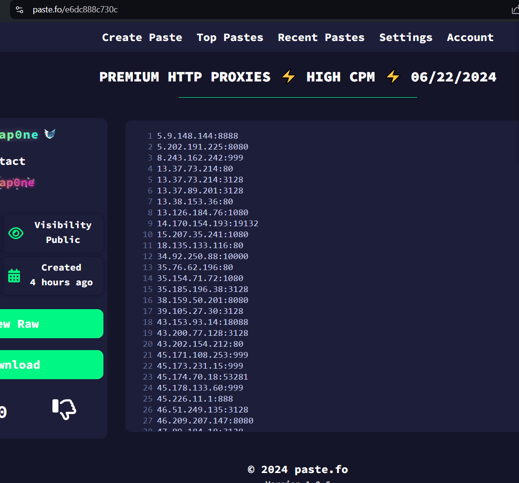The height and width of the screenshot is (483, 519).
Task: Click the Contact heading in the sidebar
Action: click(12, 161)
